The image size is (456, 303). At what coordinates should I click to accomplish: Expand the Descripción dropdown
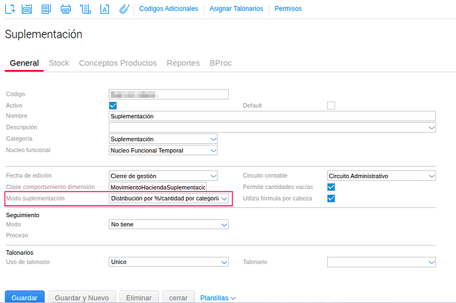coord(432,127)
